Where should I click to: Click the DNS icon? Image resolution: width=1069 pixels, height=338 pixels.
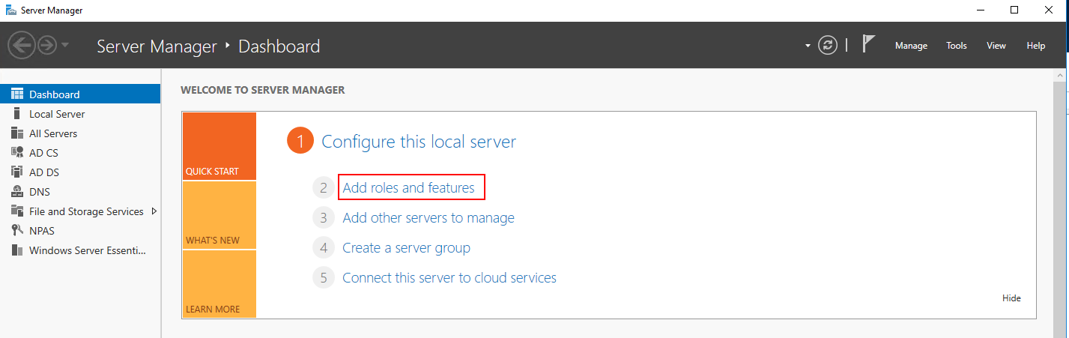pos(17,192)
